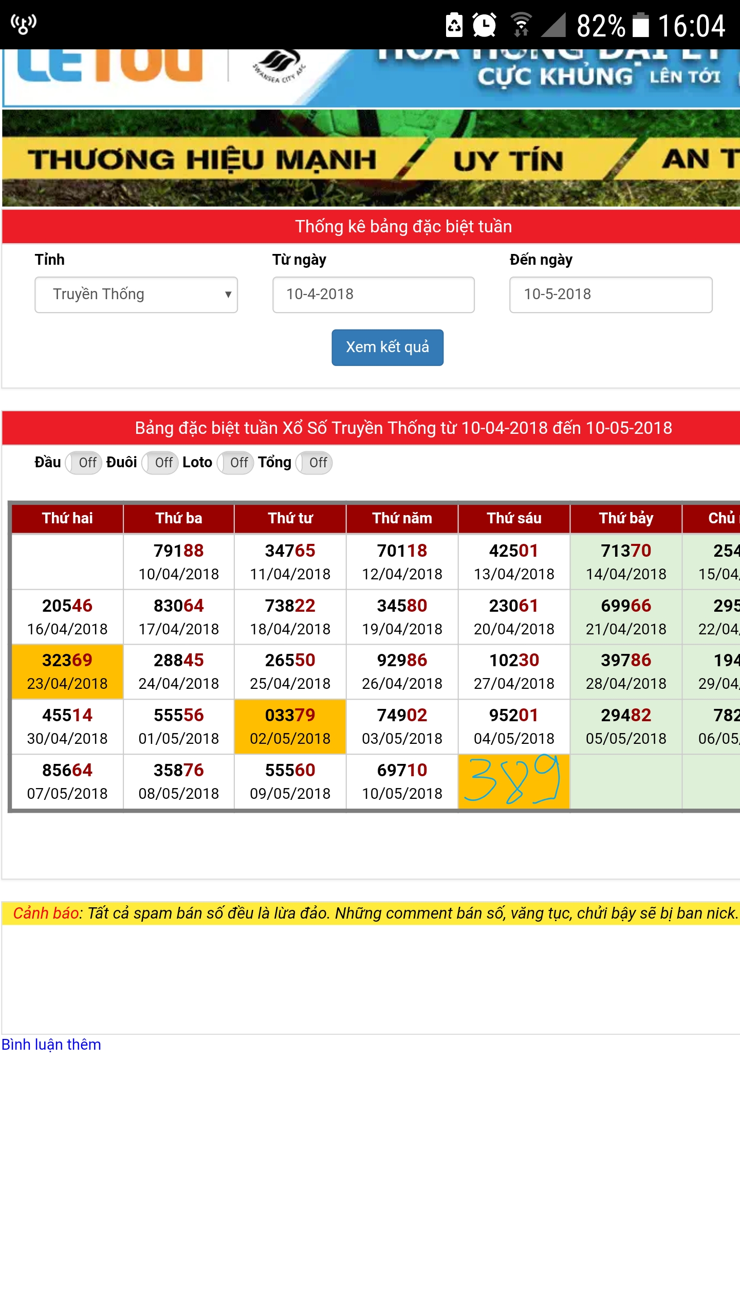This screenshot has width=740, height=1316.
Task: Select result 73822 dated 18/04/2018
Action: coord(290,617)
